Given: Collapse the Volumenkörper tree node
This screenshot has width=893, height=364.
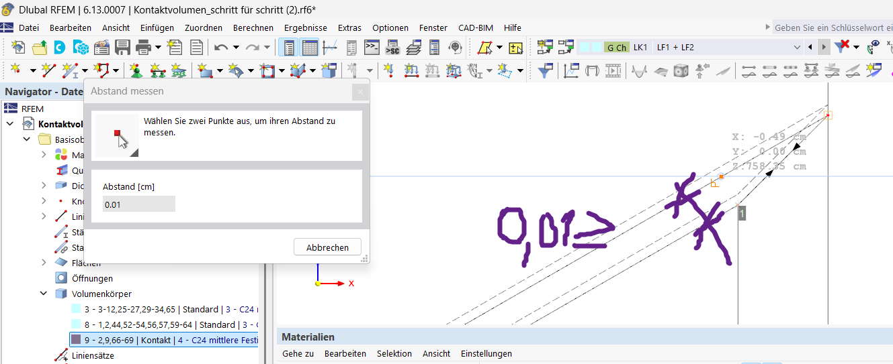Looking at the screenshot, I should 44,294.
